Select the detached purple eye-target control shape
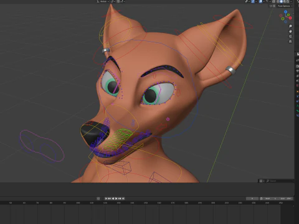299x224 pixels. click(42, 146)
